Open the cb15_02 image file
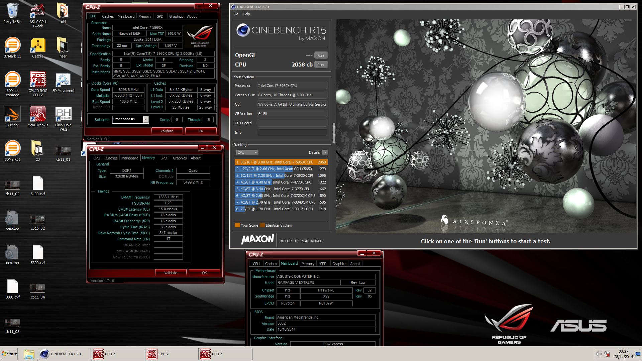 [38, 222]
